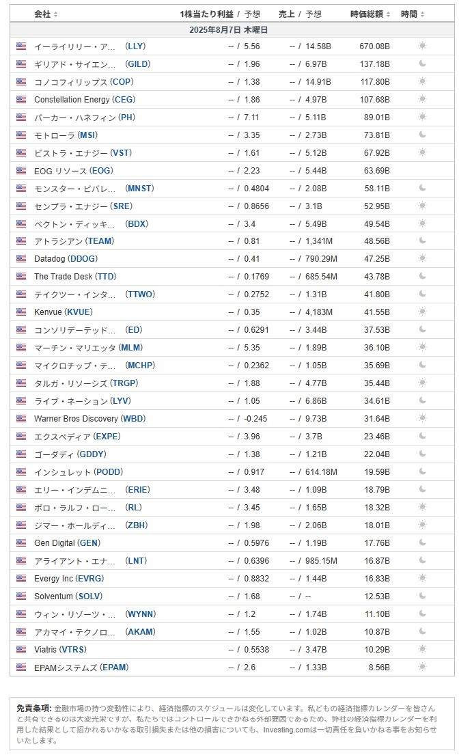Click the 2025年8月7日 木曜日 date row
This screenshot has width=459, height=755.
coord(229,30)
